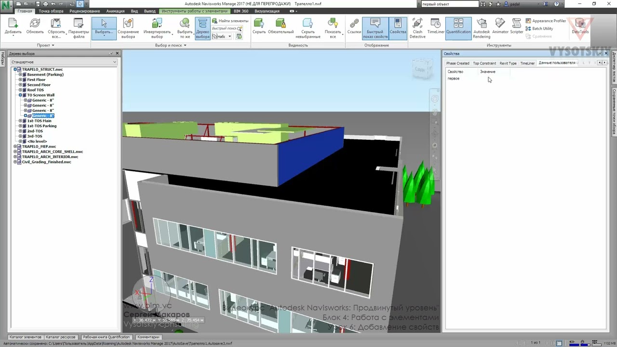Open the help question mark icon
This screenshot has width=617, height=347.
557,4
